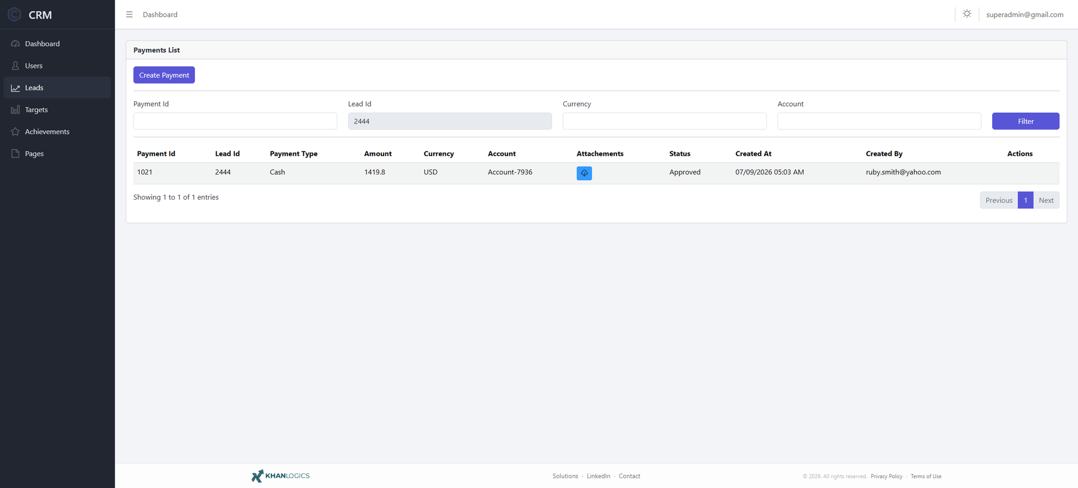Open the Privacy Policy link
Viewport: 1078px width, 488px height.
[x=887, y=476]
